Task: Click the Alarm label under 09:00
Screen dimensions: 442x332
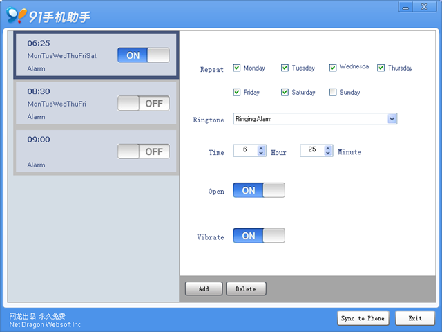Action: pos(36,165)
